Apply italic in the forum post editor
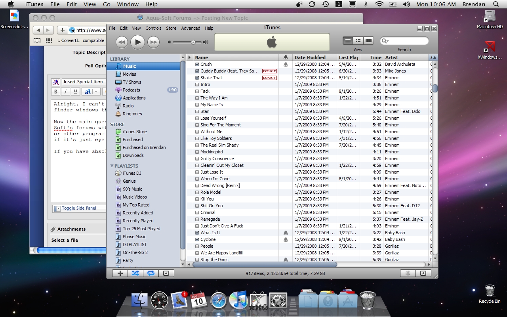 tap(66, 92)
